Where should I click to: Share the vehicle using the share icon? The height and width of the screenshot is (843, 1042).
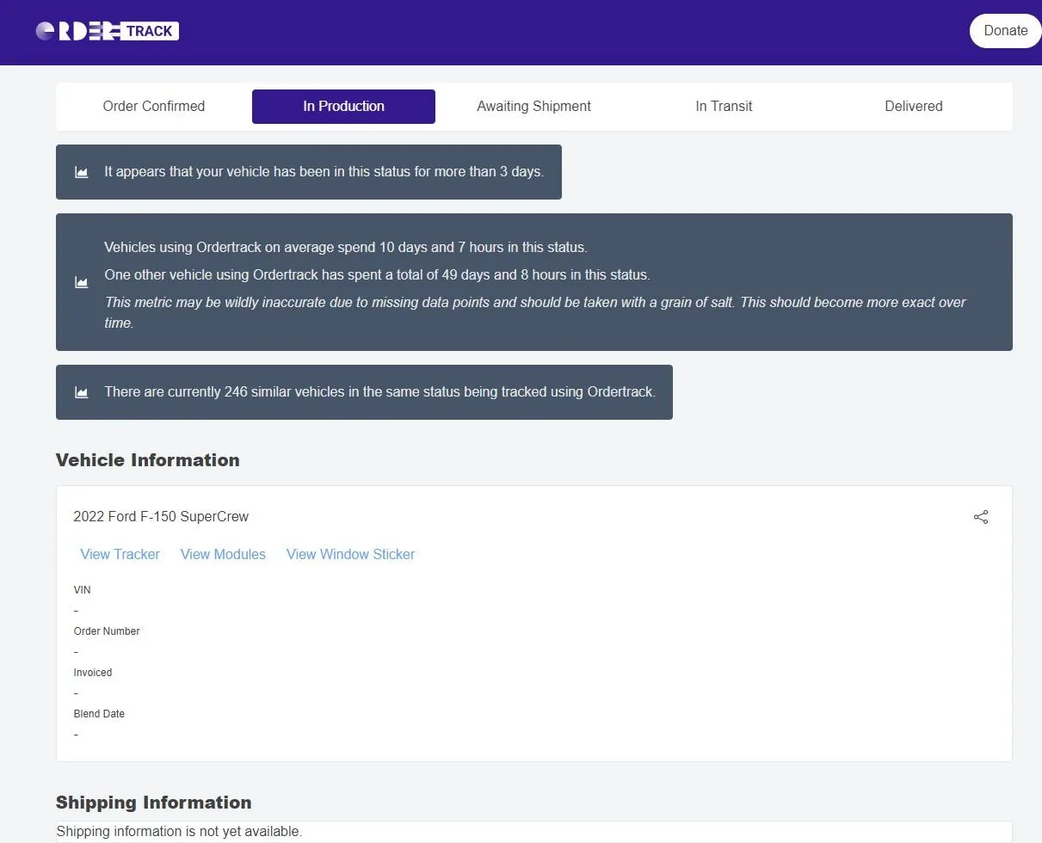click(980, 517)
